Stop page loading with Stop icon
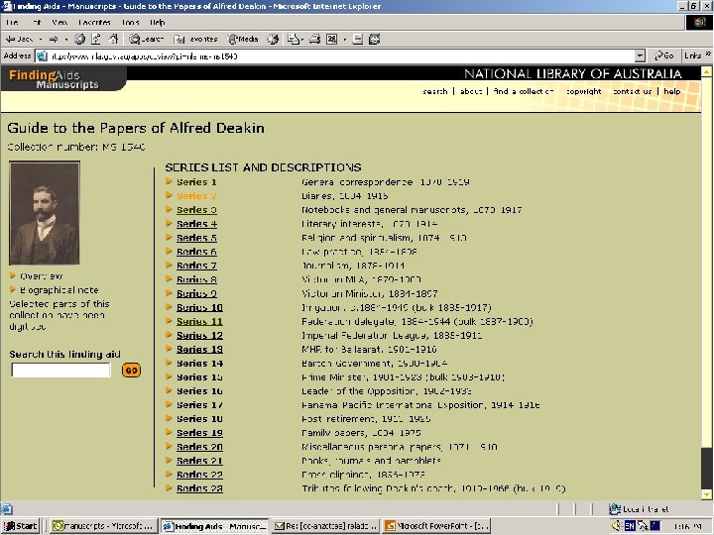 click(79, 39)
